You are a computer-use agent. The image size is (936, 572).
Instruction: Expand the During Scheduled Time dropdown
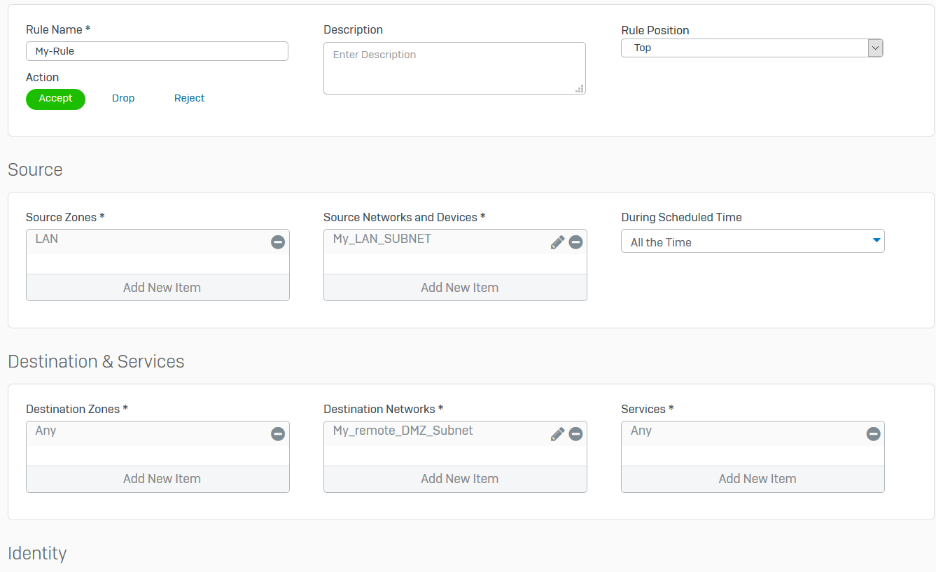(753, 242)
